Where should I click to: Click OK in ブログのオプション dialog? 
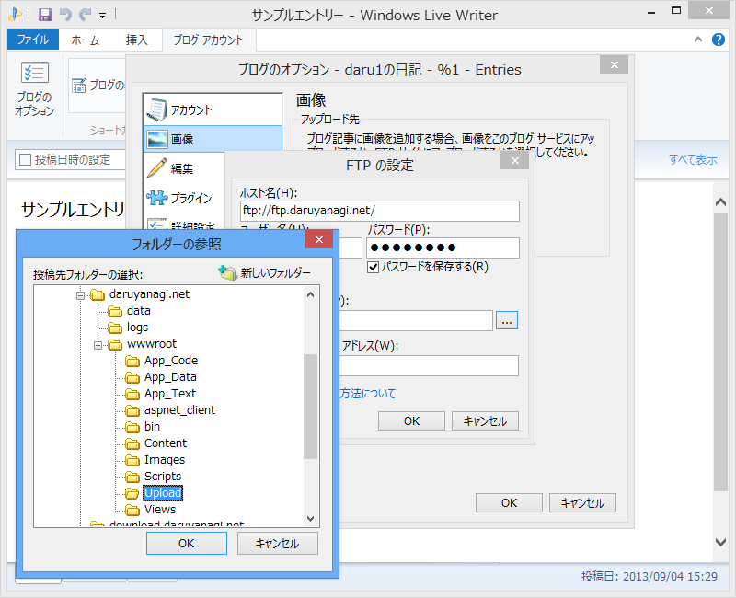pyautogui.click(x=509, y=503)
